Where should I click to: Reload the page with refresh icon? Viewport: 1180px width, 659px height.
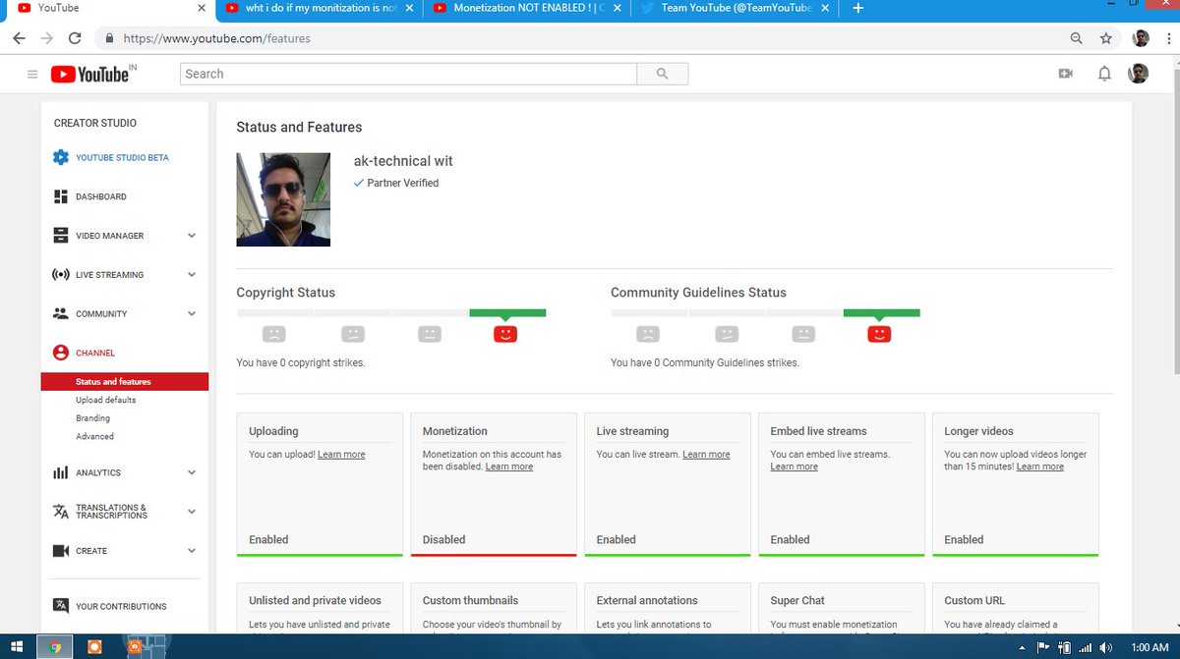coord(75,38)
